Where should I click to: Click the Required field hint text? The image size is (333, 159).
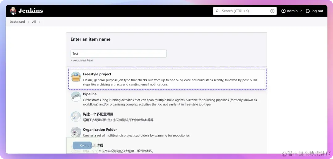click(x=82, y=60)
